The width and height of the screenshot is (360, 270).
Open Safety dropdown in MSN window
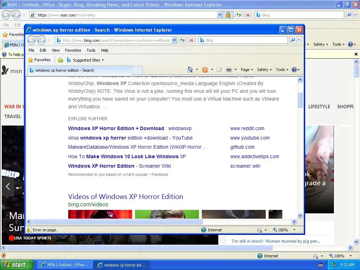pyautogui.click(x=321, y=44)
